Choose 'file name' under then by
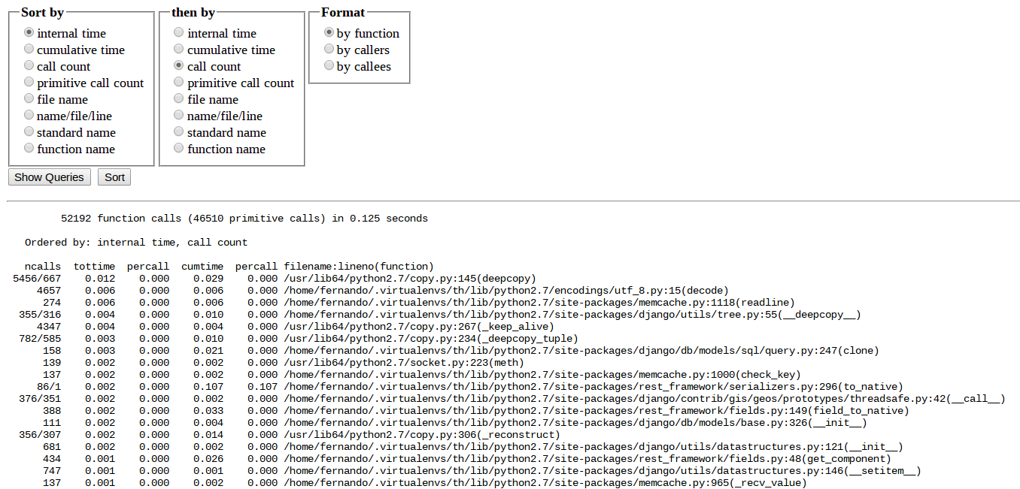This screenshot has width=1020, height=489. click(x=179, y=98)
